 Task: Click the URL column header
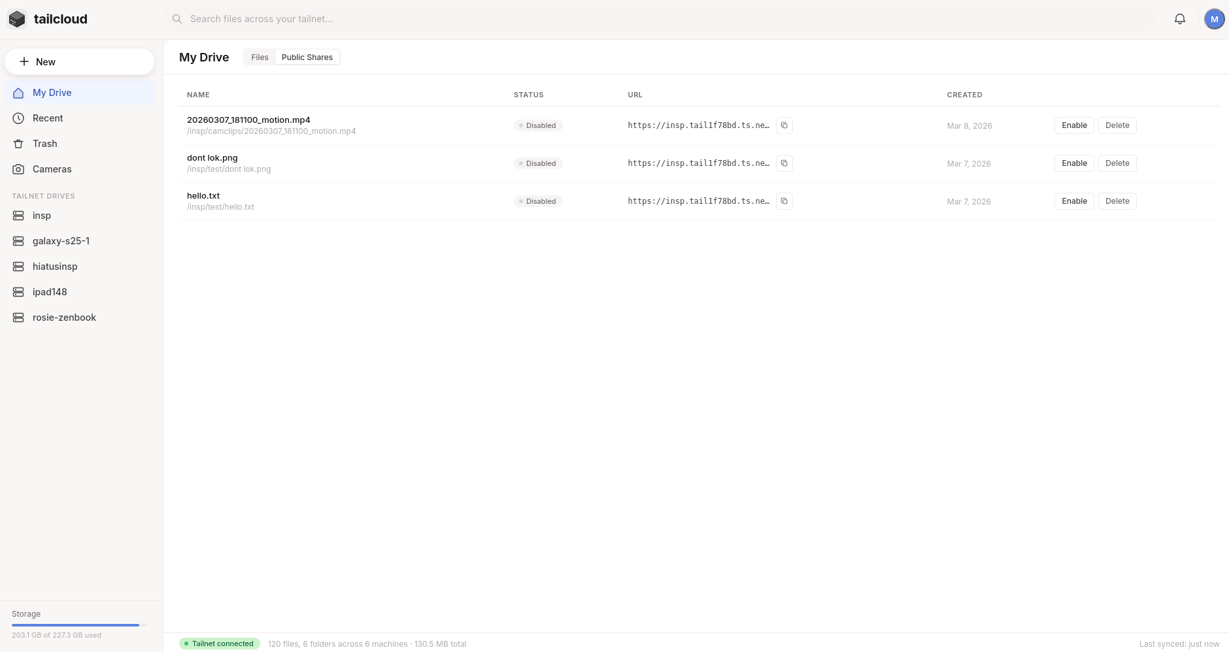[635, 95]
